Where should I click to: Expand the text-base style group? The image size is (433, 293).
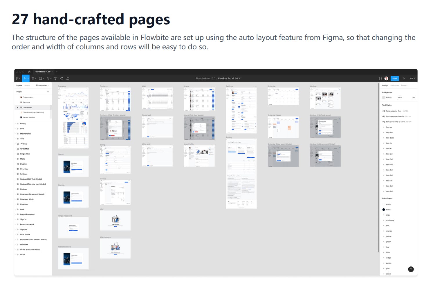(384, 138)
